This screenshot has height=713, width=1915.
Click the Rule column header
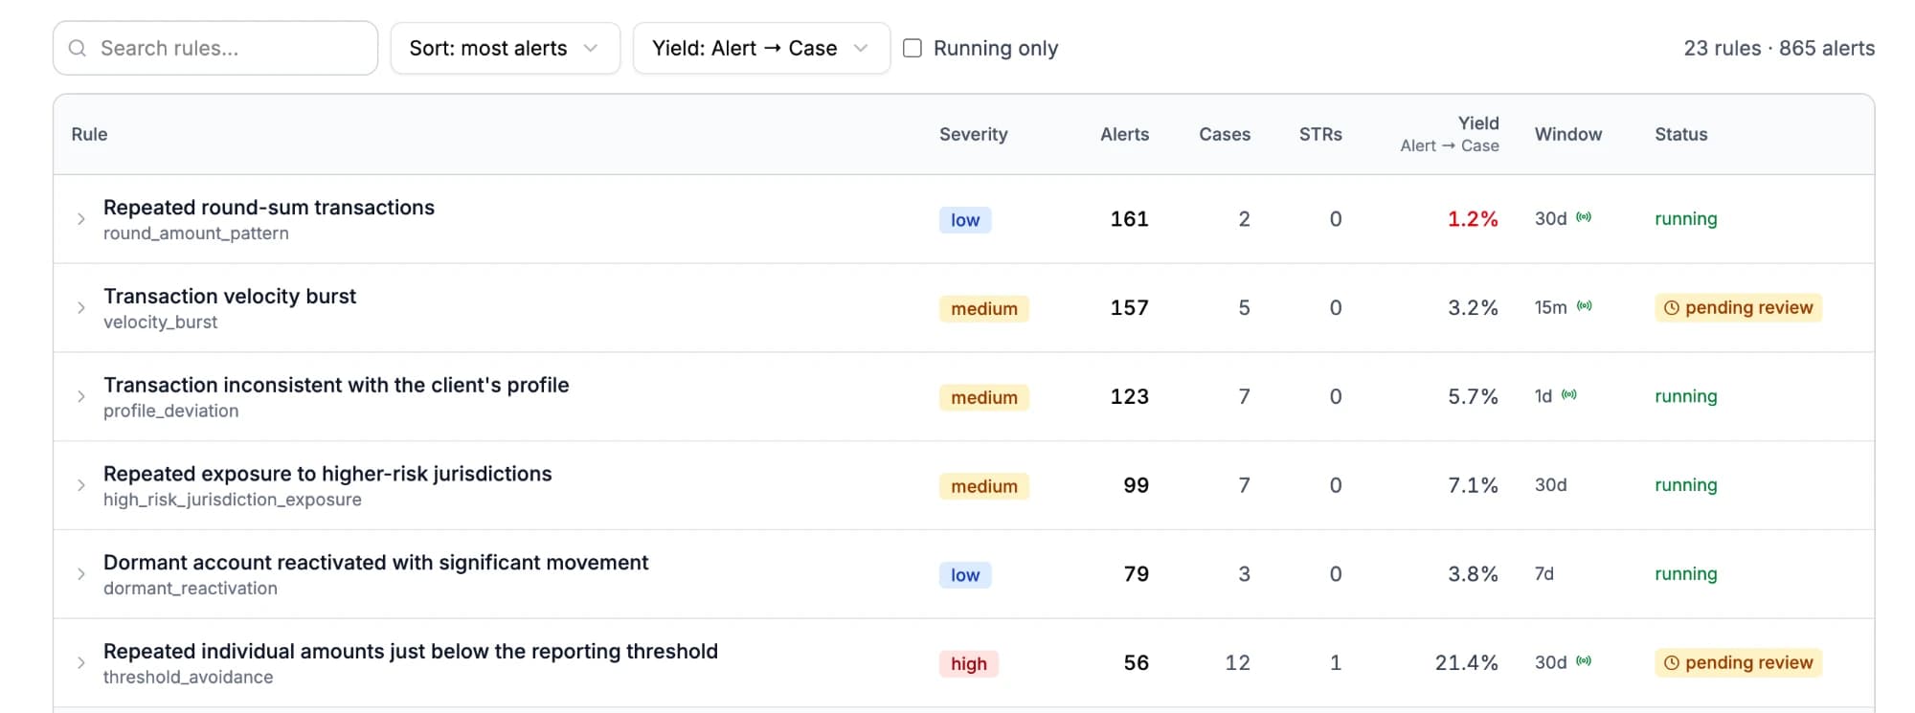[x=89, y=134]
